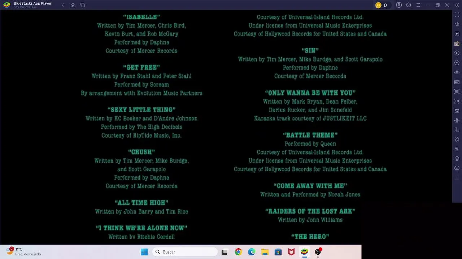This screenshot has width=462, height=259.
Task: Click the gold coin points icon
Action: (378, 5)
